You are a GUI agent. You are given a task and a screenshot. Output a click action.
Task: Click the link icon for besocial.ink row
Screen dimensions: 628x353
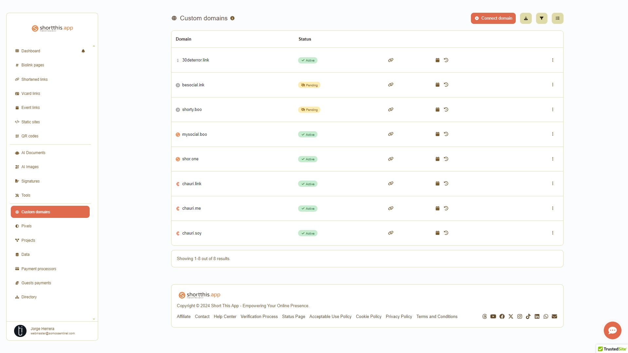391,85
